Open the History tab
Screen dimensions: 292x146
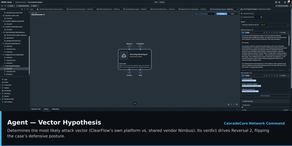click(x=46, y=109)
